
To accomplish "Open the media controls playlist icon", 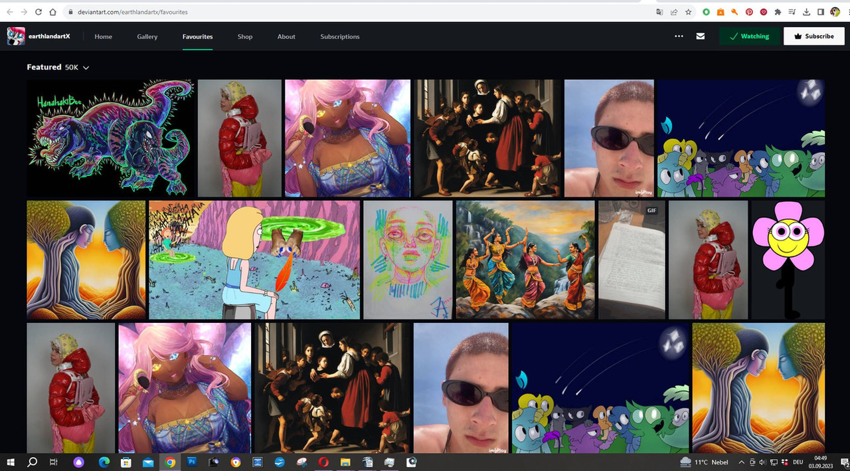I will click(x=792, y=12).
